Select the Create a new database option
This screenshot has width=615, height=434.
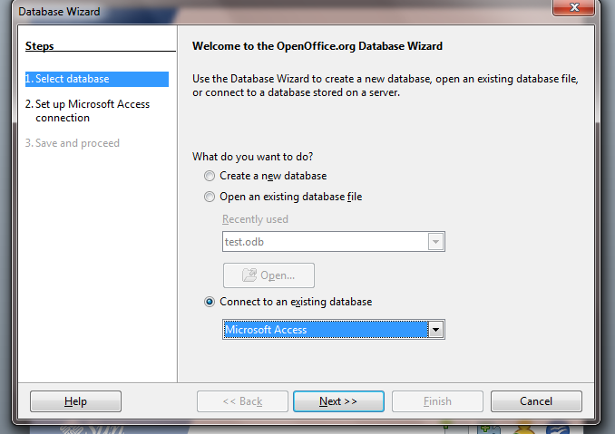tap(210, 176)
